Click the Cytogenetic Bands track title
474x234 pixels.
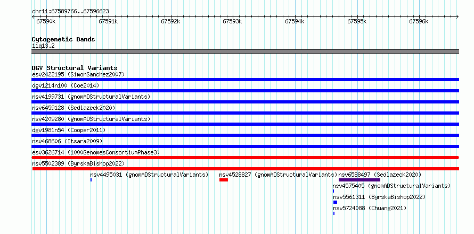point(63,39)
